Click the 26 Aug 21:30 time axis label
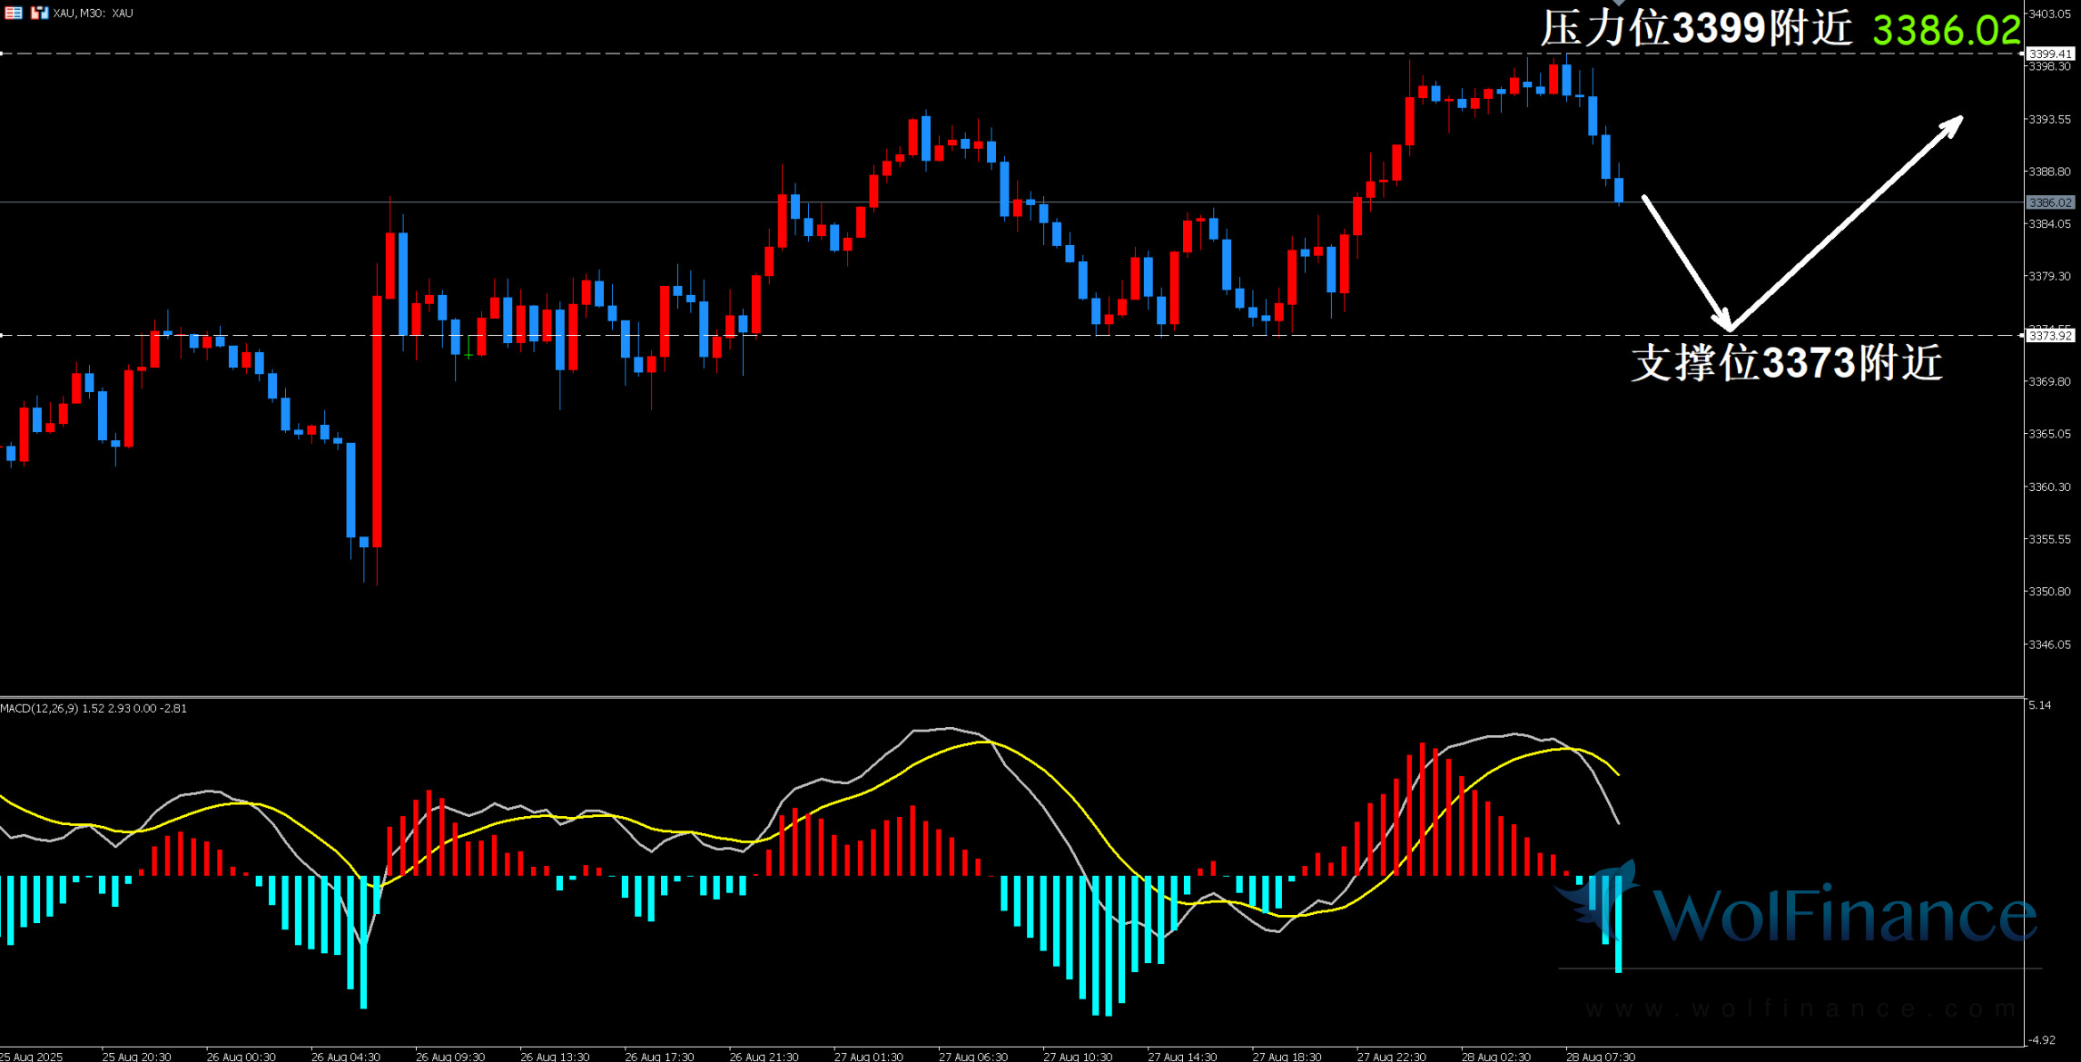 coord(764,1057)
